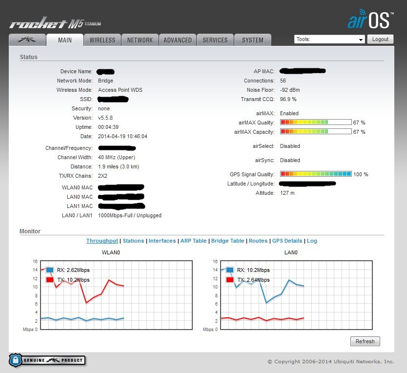Open the NETWORK tab
Image resolution: width=407 pixels, height=373 pixels.
(140, 40)
